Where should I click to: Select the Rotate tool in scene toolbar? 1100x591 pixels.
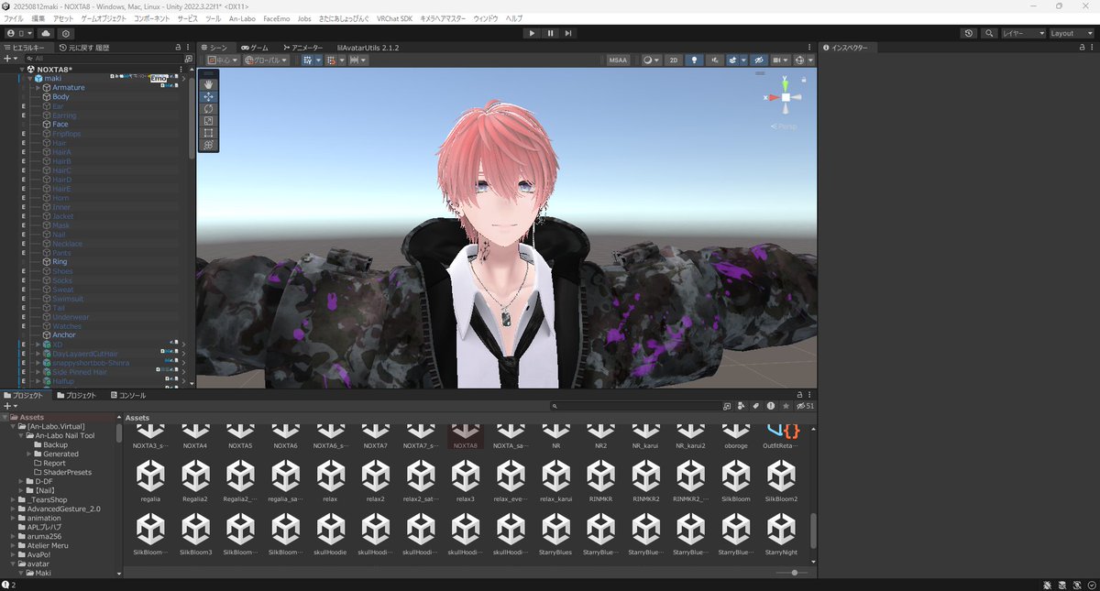[x=208, y=108]
